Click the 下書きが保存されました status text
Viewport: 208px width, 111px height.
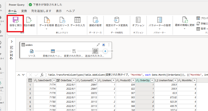[48, 5]
